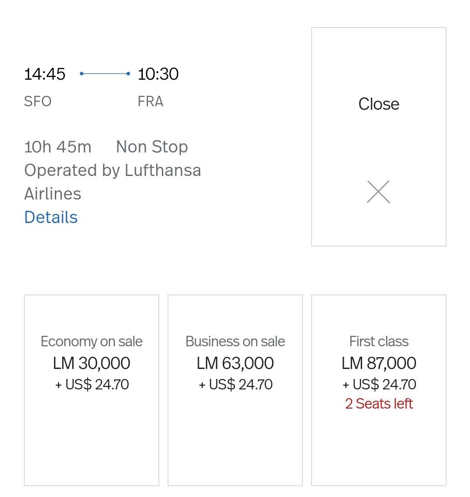This screenshot has height=497, width=470.
Task: Click the blue route line between times
Action: click(x=105, y=74)
